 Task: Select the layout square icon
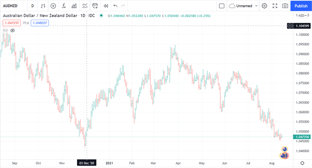point(222,6)
